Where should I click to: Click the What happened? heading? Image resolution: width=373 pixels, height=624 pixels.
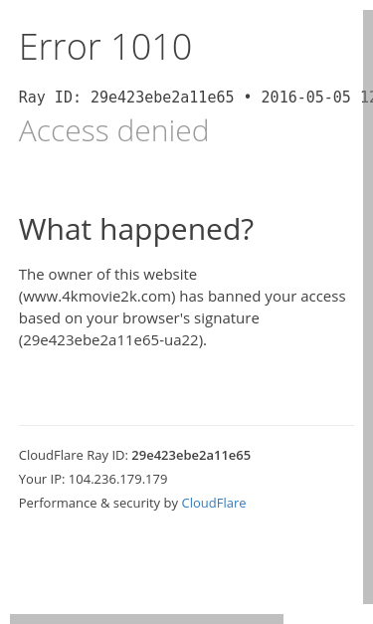pyautogui.click(x=136, y=230)
